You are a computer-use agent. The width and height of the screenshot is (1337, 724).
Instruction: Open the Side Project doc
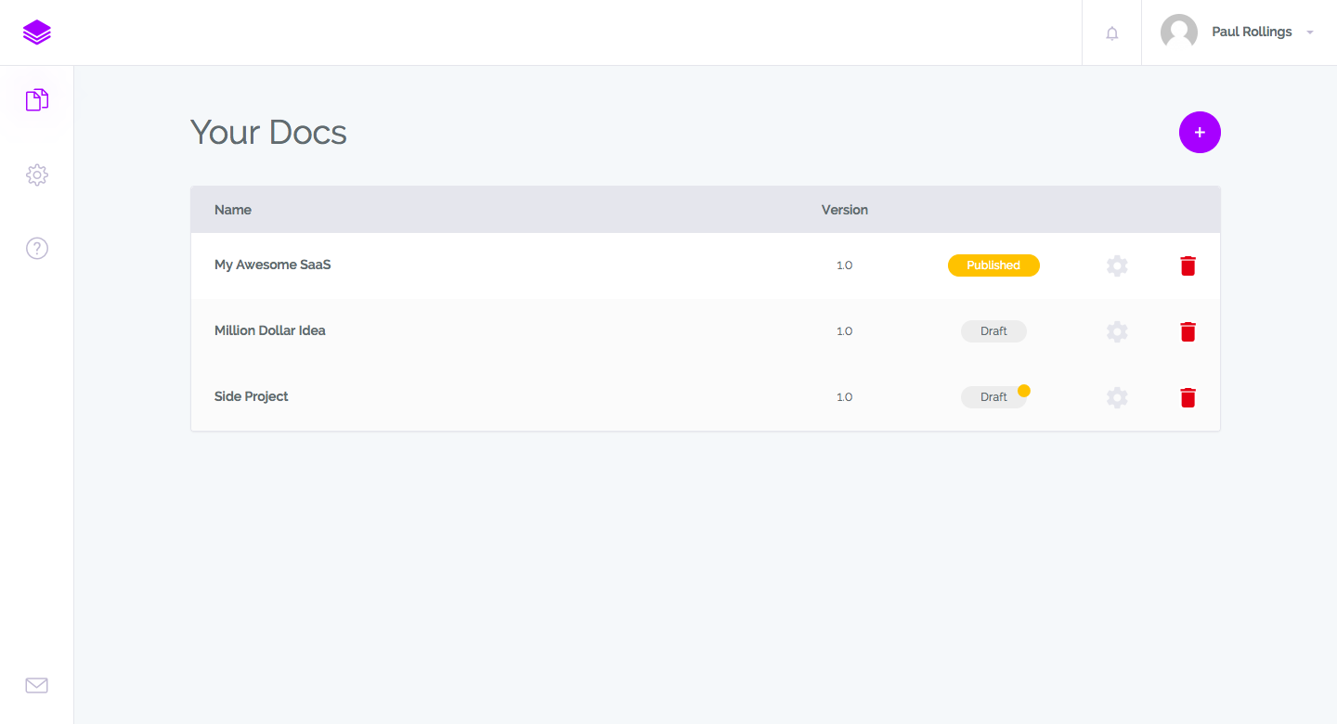[252, 396]
